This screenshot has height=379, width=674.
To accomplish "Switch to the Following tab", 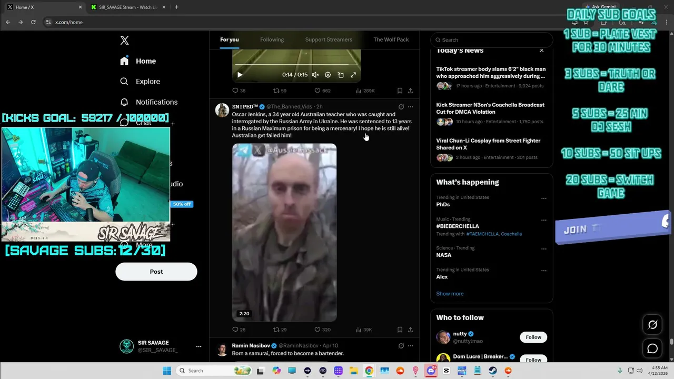I will [272, 40].
